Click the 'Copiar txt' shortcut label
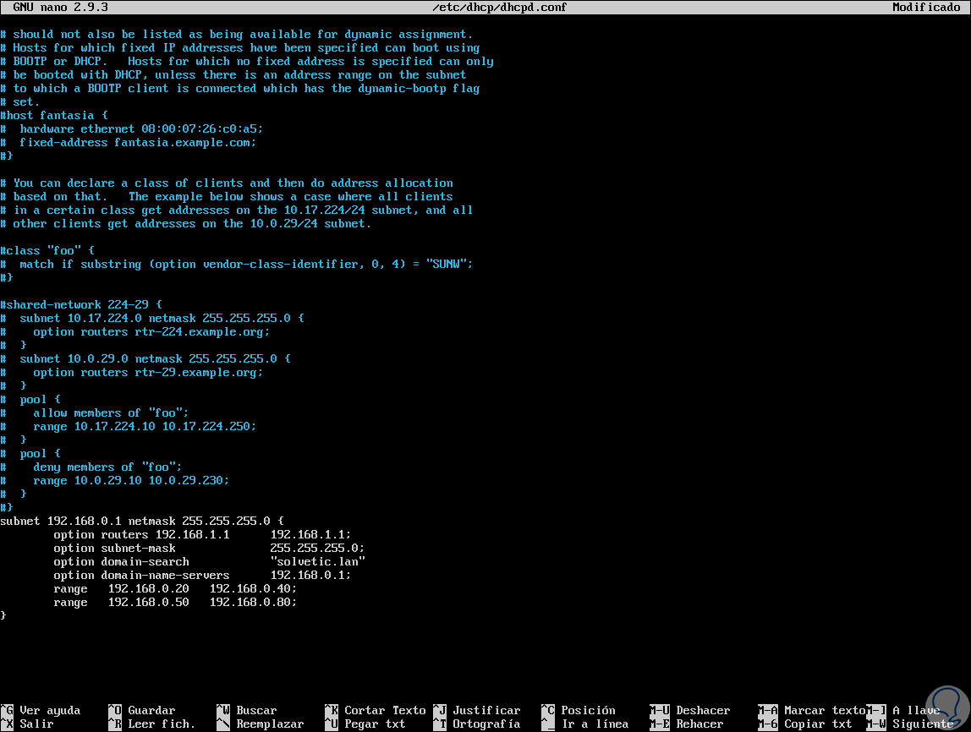The height and width of the screenshot is (732, 971). (817, 724)
